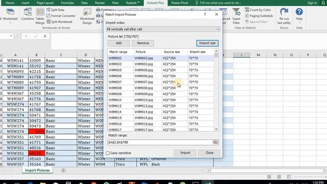Click the picture list vertical scrollbar thumb
This screenshot has height=184, width=327.
pos(216,56)
